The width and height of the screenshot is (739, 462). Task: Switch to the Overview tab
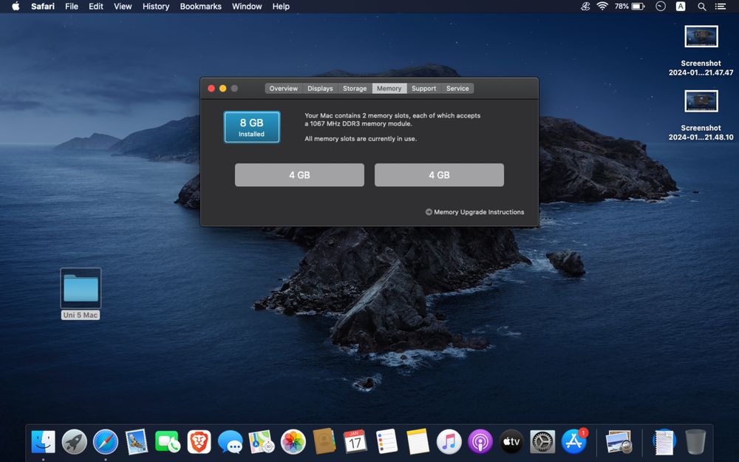click(283, 88)
